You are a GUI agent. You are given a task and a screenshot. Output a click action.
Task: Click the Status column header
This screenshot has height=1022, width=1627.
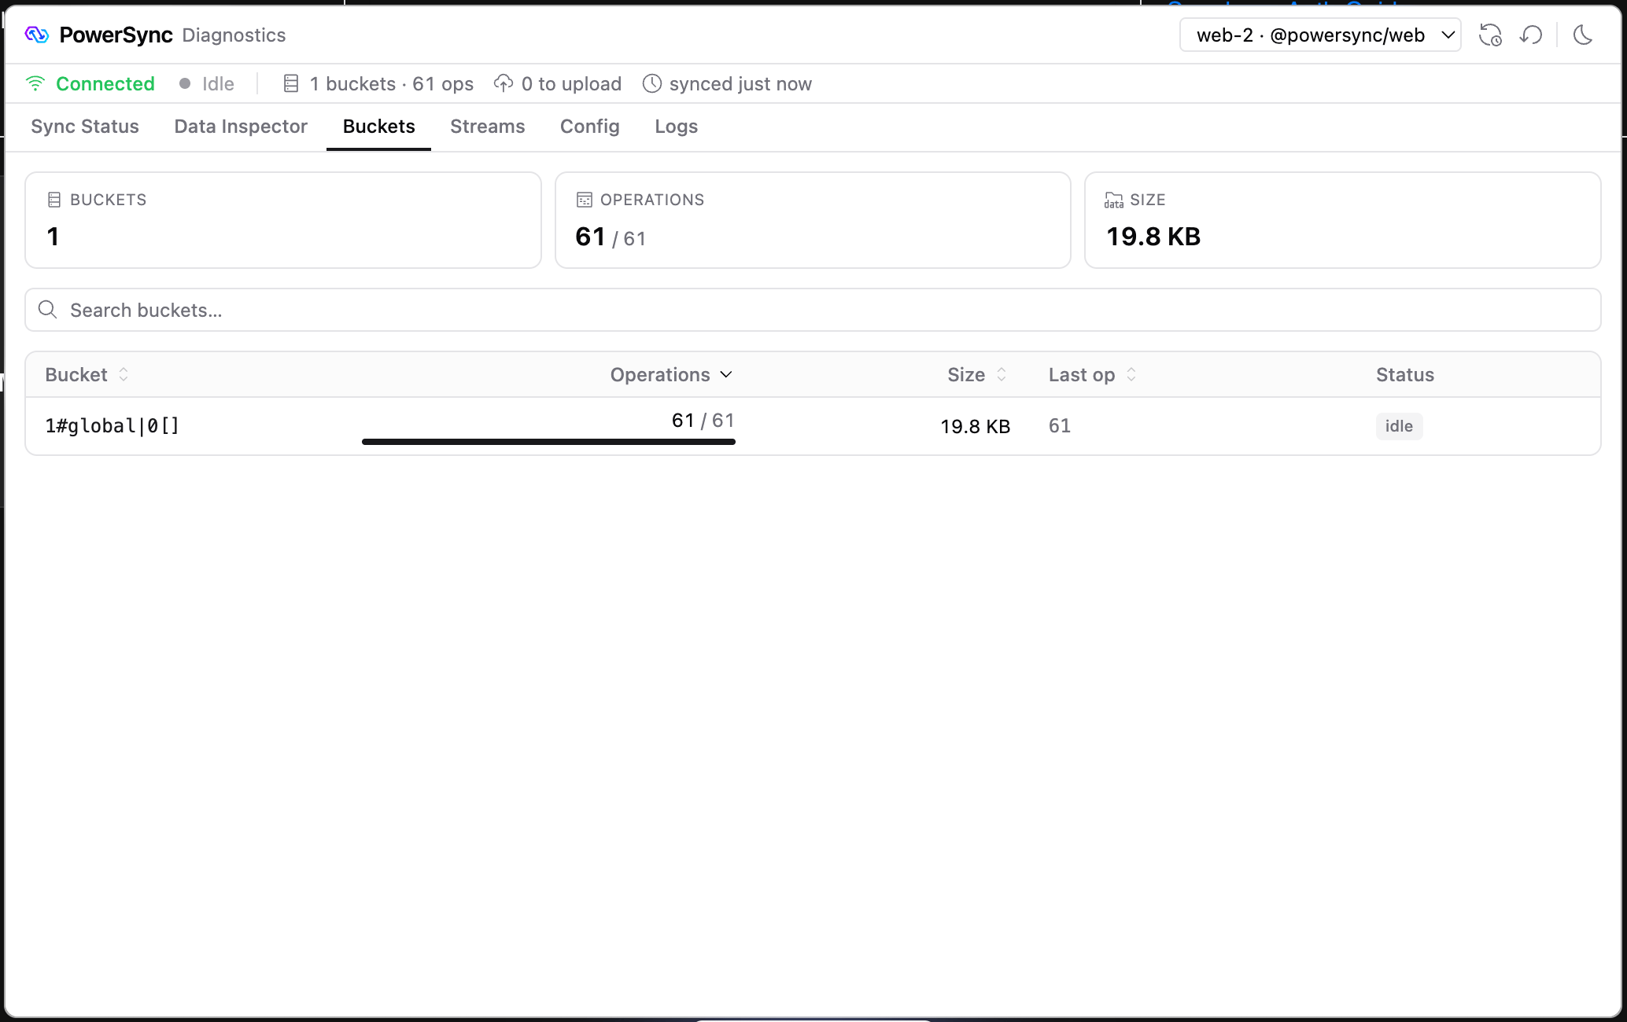click(x=1405, y=375)
